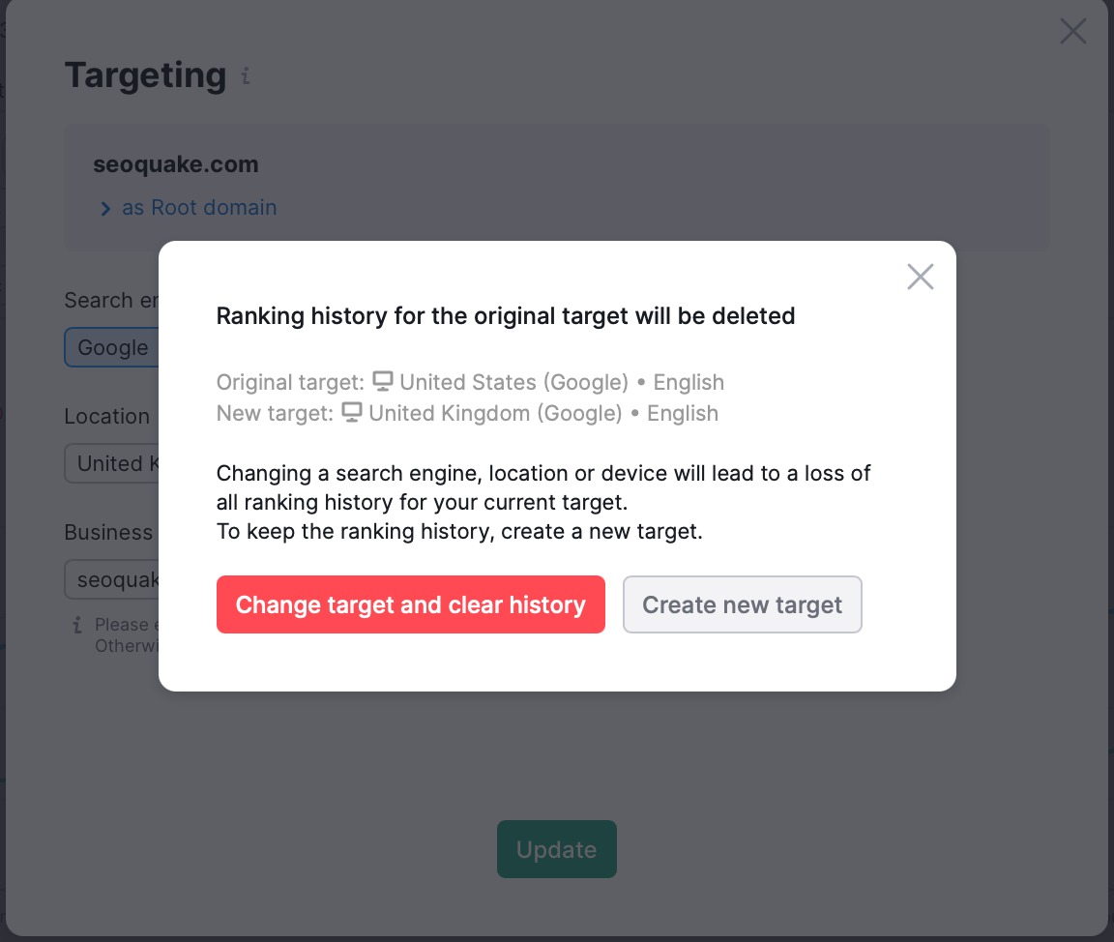
Task: Click the X icon of the Targeting dialog
Action: tap(1072, 31)
